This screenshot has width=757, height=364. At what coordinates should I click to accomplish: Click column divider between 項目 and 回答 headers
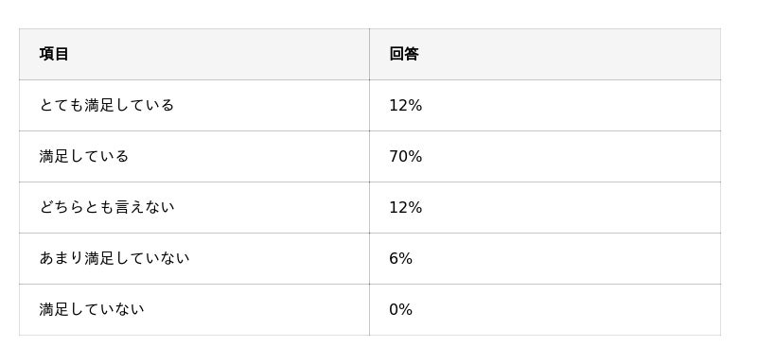(369, 55)
